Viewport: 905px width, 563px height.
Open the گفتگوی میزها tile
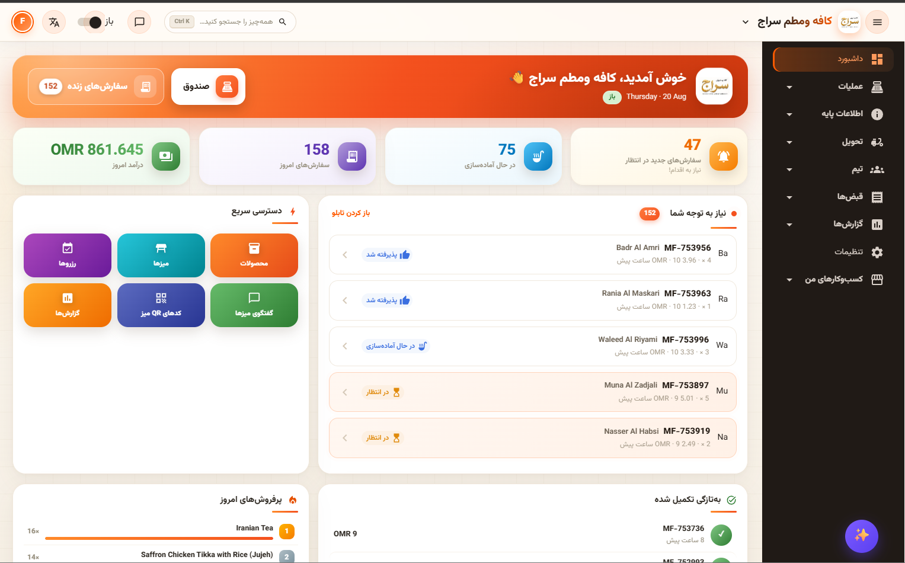tap(254, 305)
